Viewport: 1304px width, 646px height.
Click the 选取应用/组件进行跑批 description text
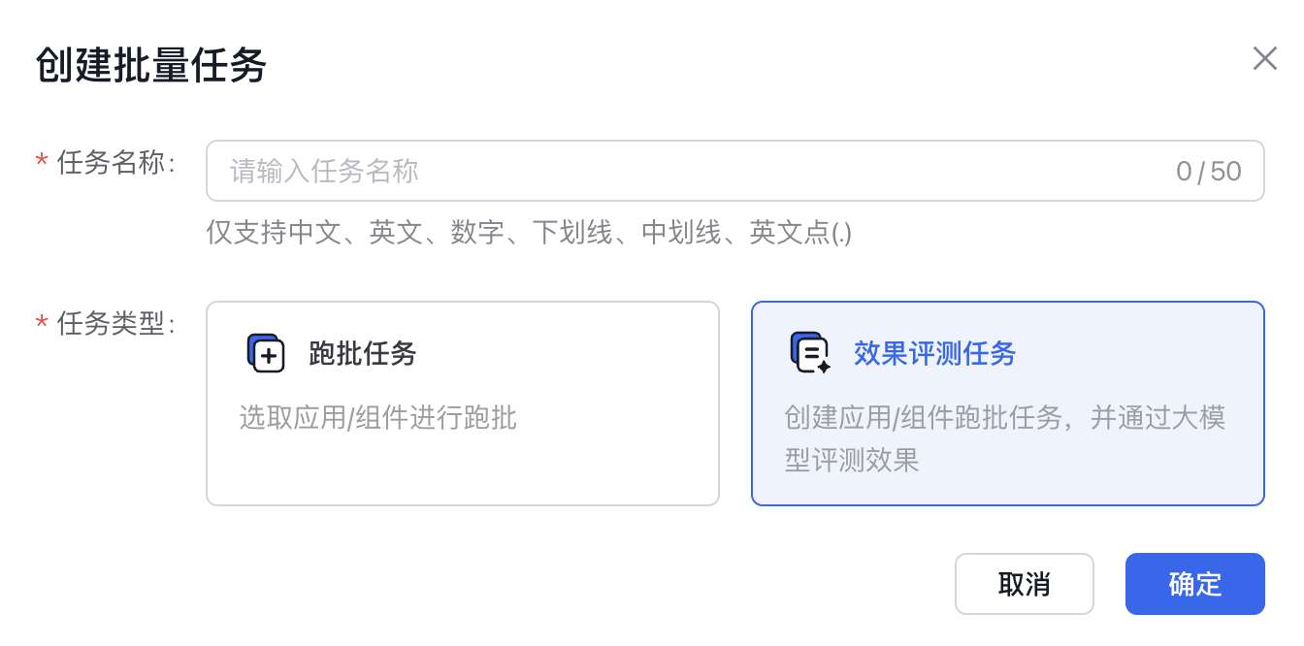pyautogui.click(x=378, y=418)
